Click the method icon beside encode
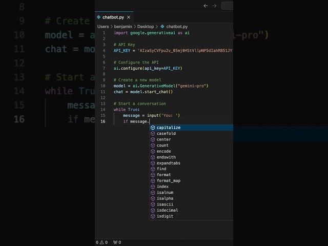328x246 pixels. click(x=153, y=151)
